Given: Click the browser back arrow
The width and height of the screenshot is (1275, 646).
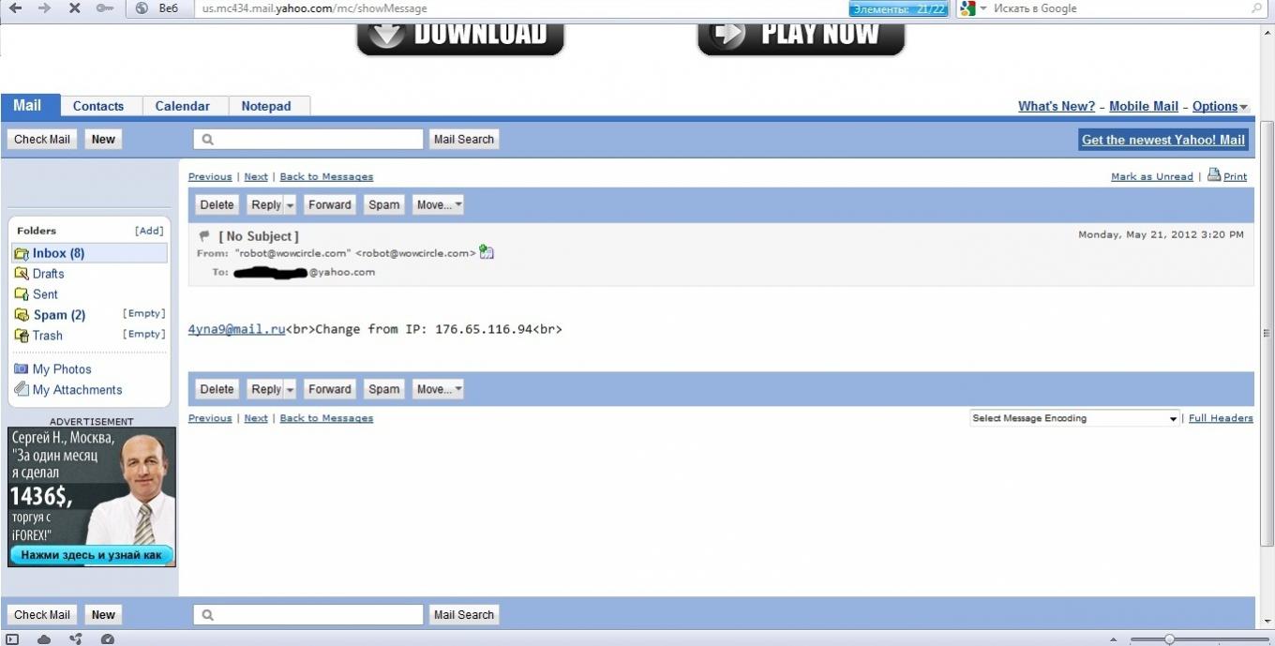Looking at the screenshot, I should coord(16,8).
